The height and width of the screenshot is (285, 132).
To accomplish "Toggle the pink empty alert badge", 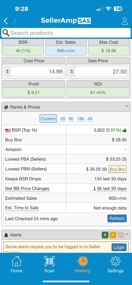I will click(x=121, y=235).
